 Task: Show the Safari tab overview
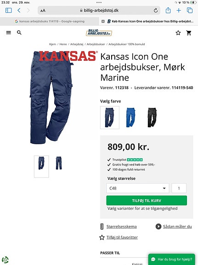pos(190,10)
